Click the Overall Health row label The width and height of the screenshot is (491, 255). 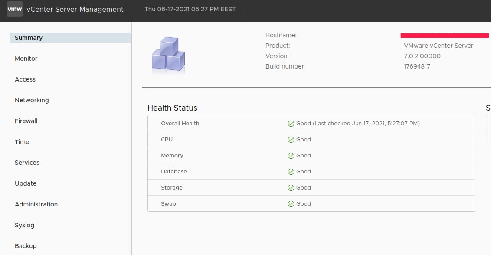coord(180,124)
